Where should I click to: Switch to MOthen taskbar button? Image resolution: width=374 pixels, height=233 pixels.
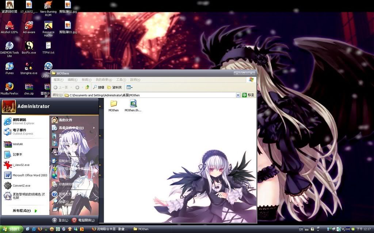(151, 229)
